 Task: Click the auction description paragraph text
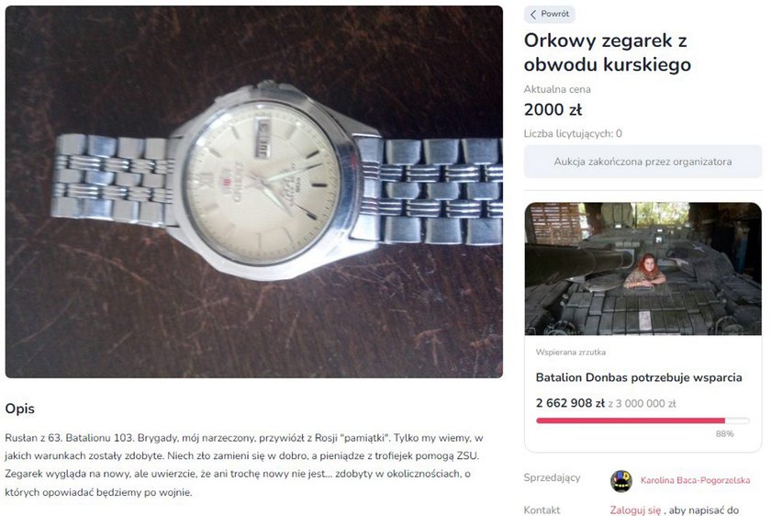(244, 465)
